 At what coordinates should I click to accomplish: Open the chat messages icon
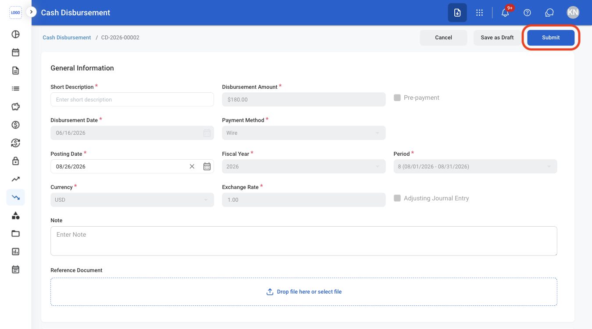click(x=549, y=13)
